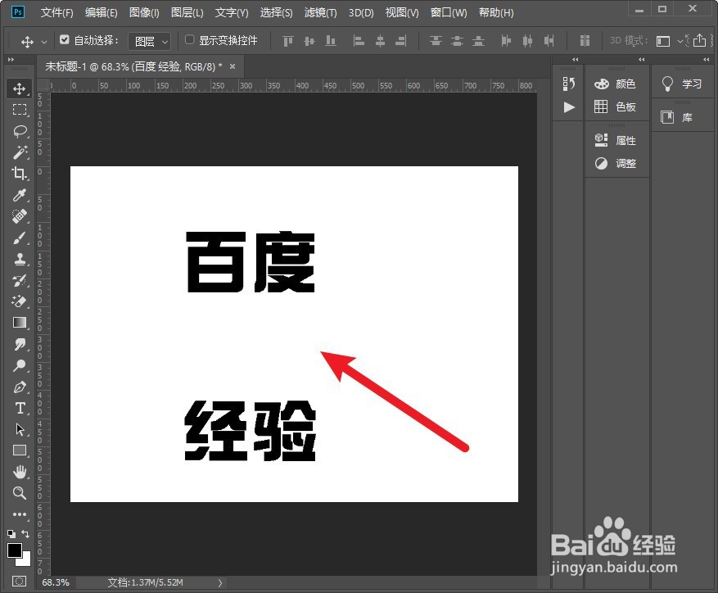Click the share icon in options bar
Image resolution: width=718 pixels, height=593 pixels.
[699, 40]
